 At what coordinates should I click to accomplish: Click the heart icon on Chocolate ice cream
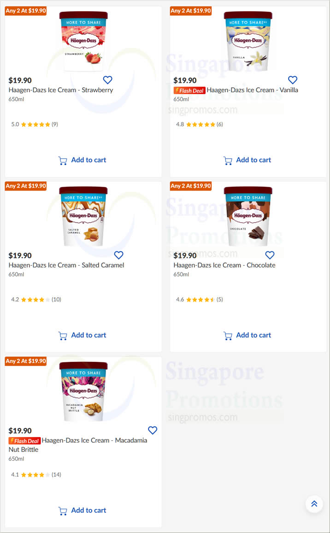point(270,255)
